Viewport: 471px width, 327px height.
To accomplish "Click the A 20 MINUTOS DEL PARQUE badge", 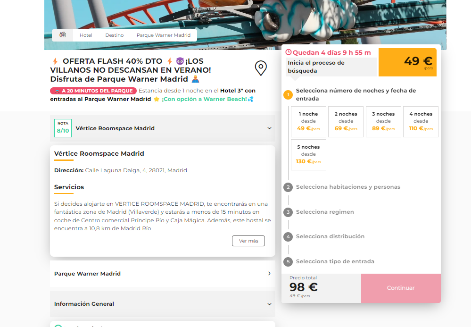I will click(93, 91).
